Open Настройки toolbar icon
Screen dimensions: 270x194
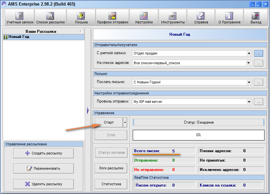[144, 18]
